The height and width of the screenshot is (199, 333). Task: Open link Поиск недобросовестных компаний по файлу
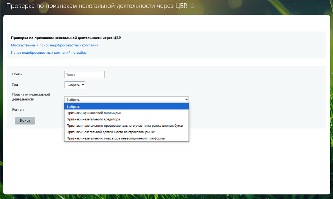49,52
